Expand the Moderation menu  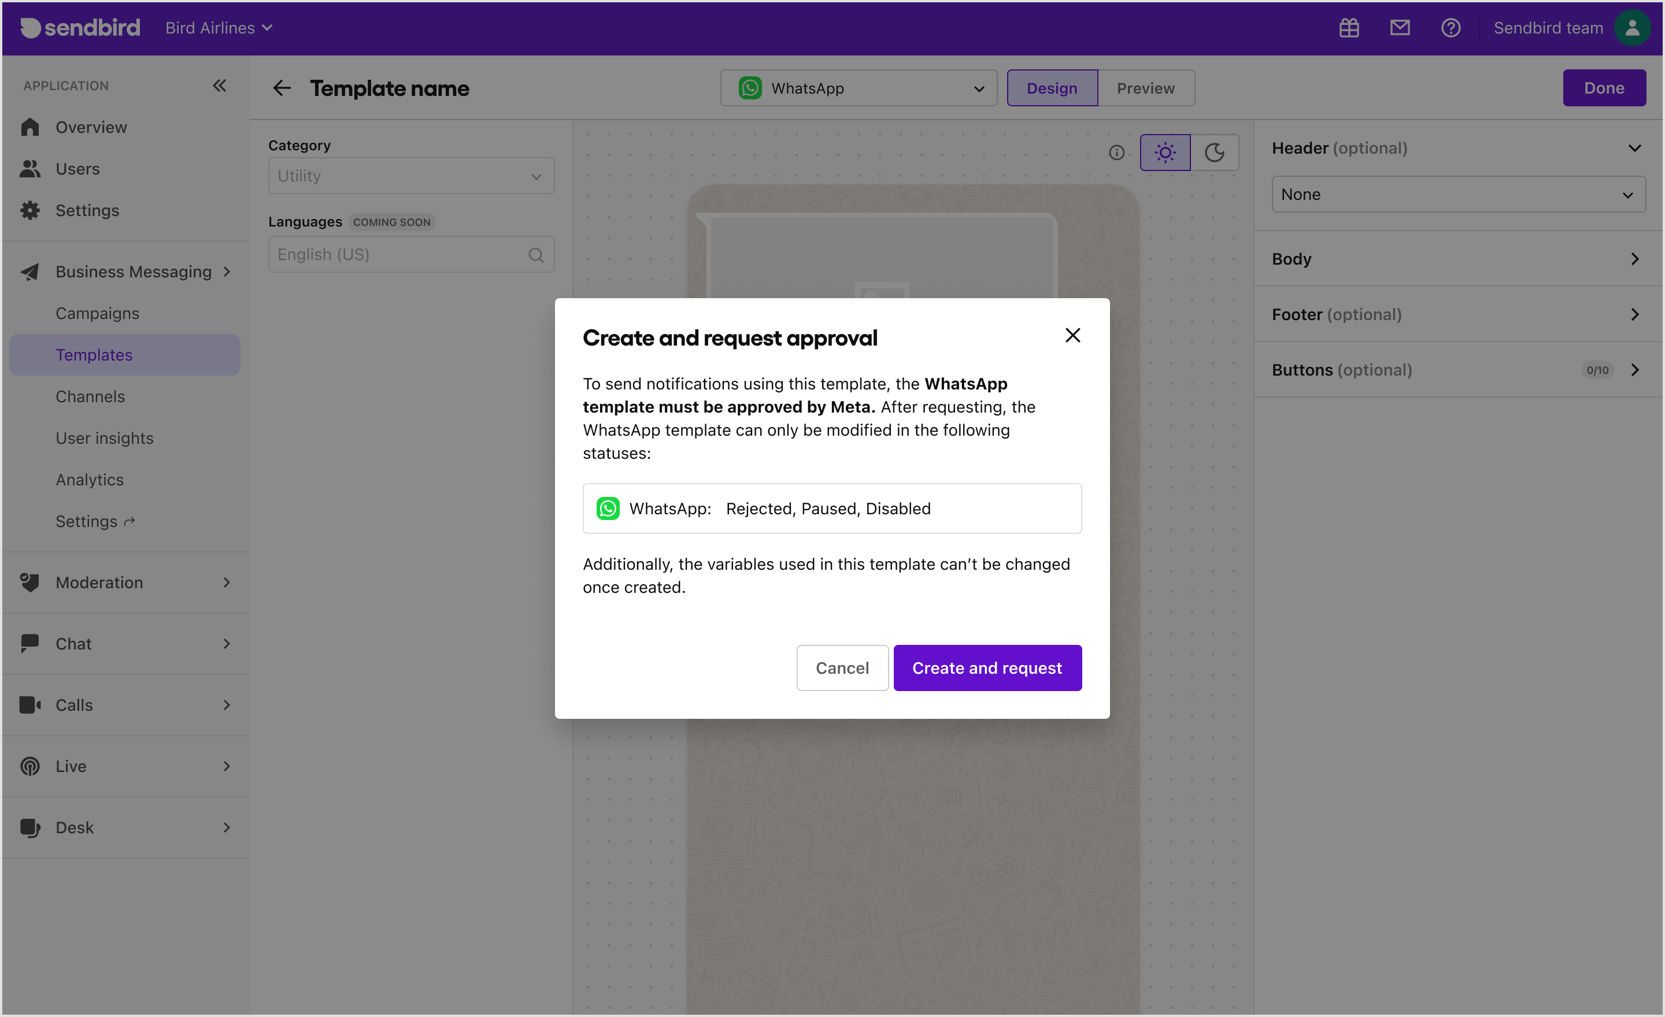[125, 582]
